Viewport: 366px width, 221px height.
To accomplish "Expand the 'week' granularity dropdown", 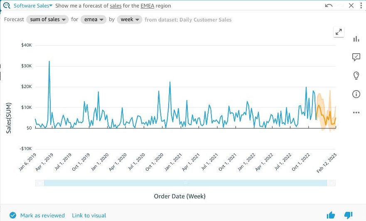I will click(x=130, y=20).
